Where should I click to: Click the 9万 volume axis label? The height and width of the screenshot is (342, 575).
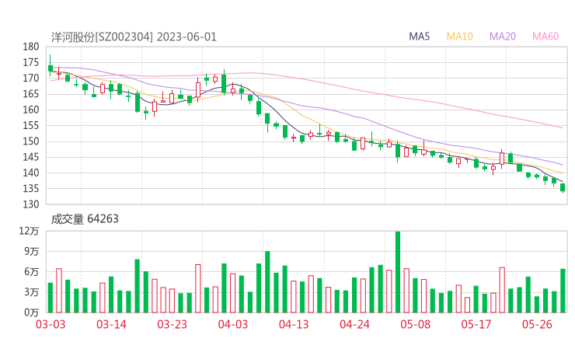click(x=32, y=251)
